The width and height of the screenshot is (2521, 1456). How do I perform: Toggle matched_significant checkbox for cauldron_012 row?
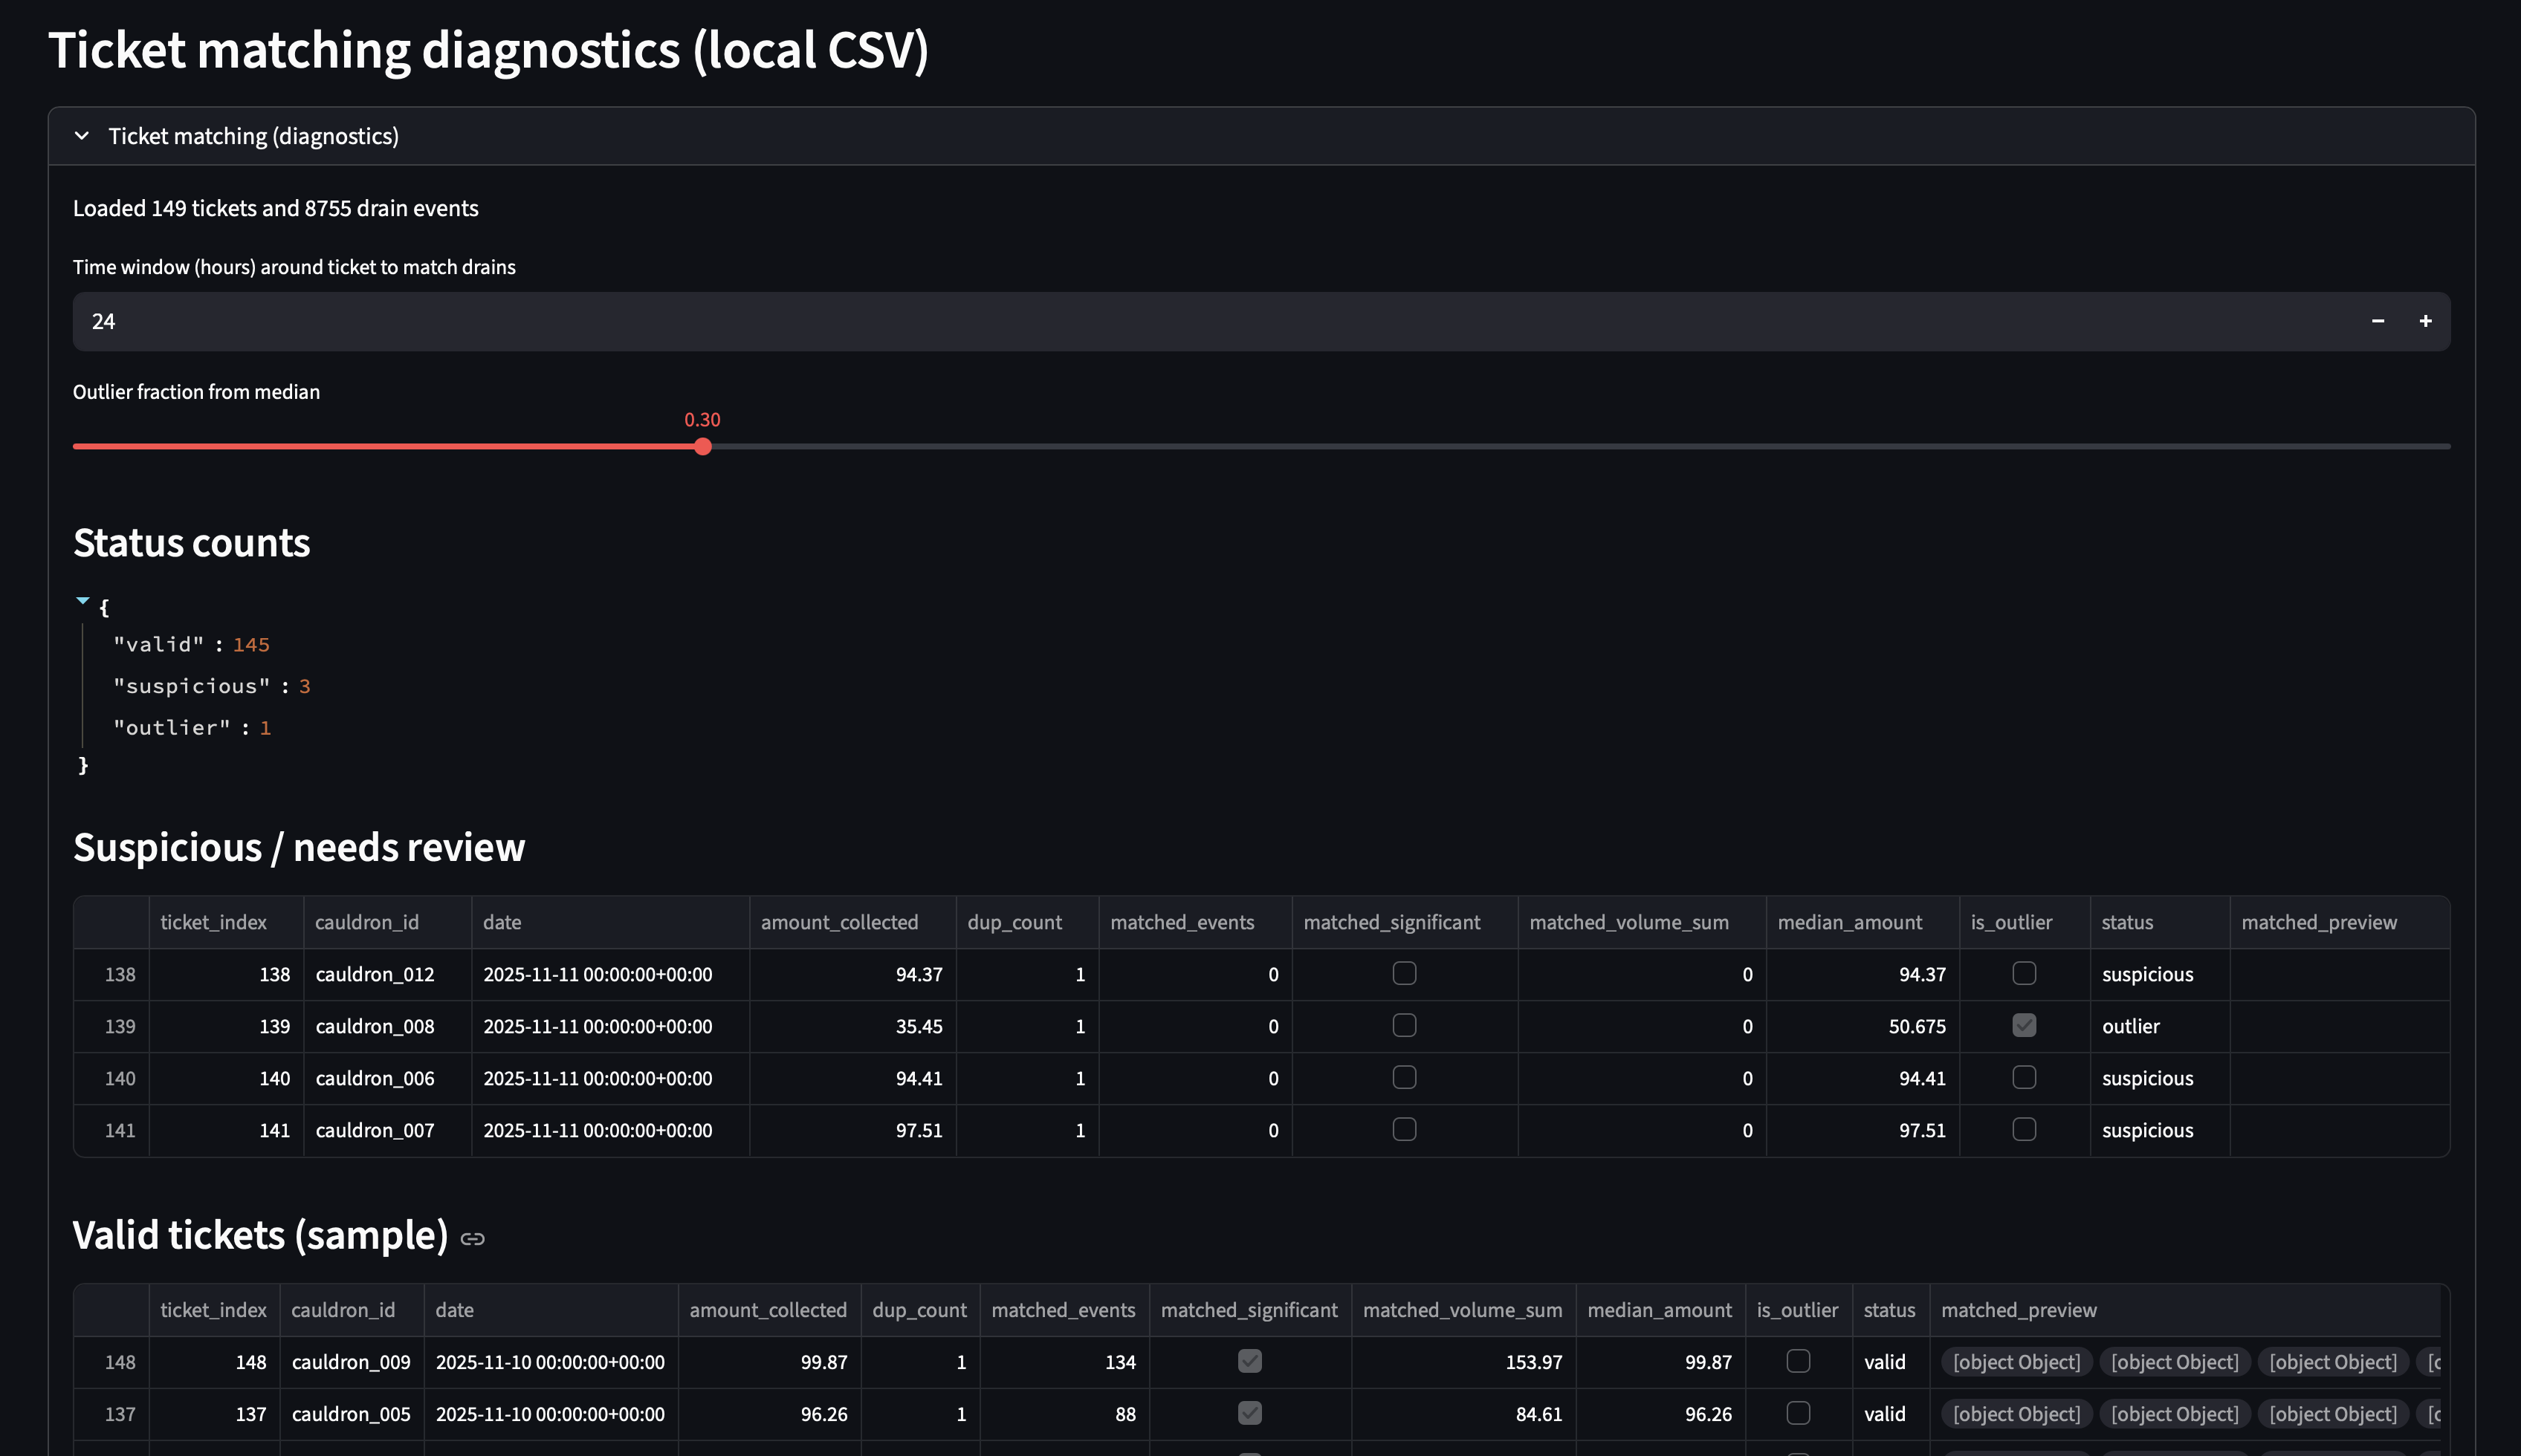[x=1403, y=974]
